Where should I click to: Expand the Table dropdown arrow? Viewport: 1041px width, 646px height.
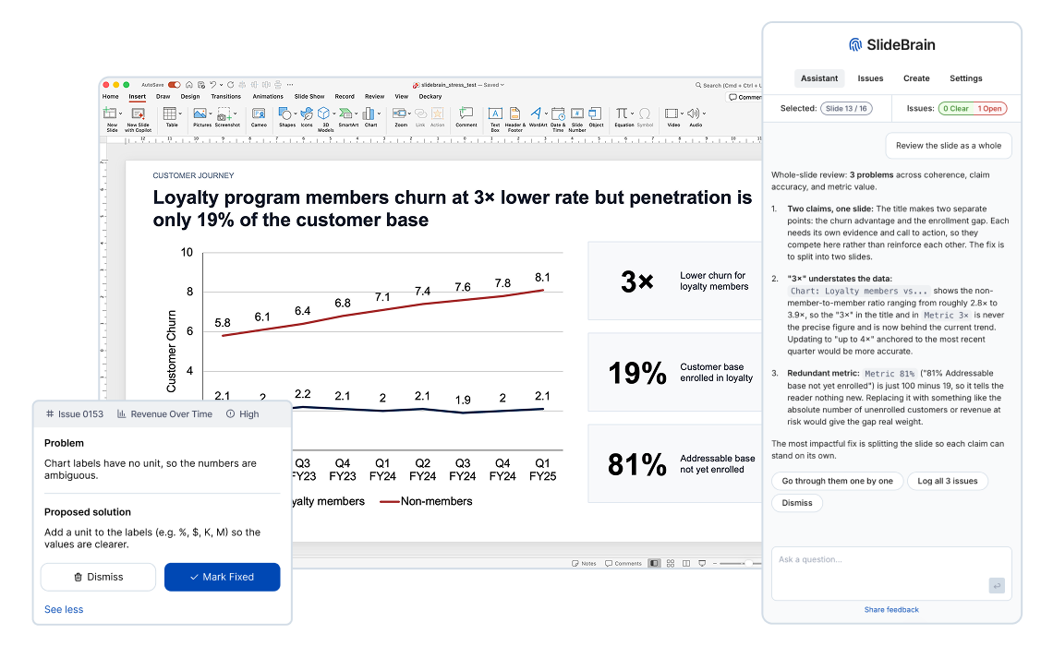[x=180, y=114]
